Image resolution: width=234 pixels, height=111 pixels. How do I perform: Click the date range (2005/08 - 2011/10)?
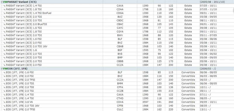click(212, 2)
